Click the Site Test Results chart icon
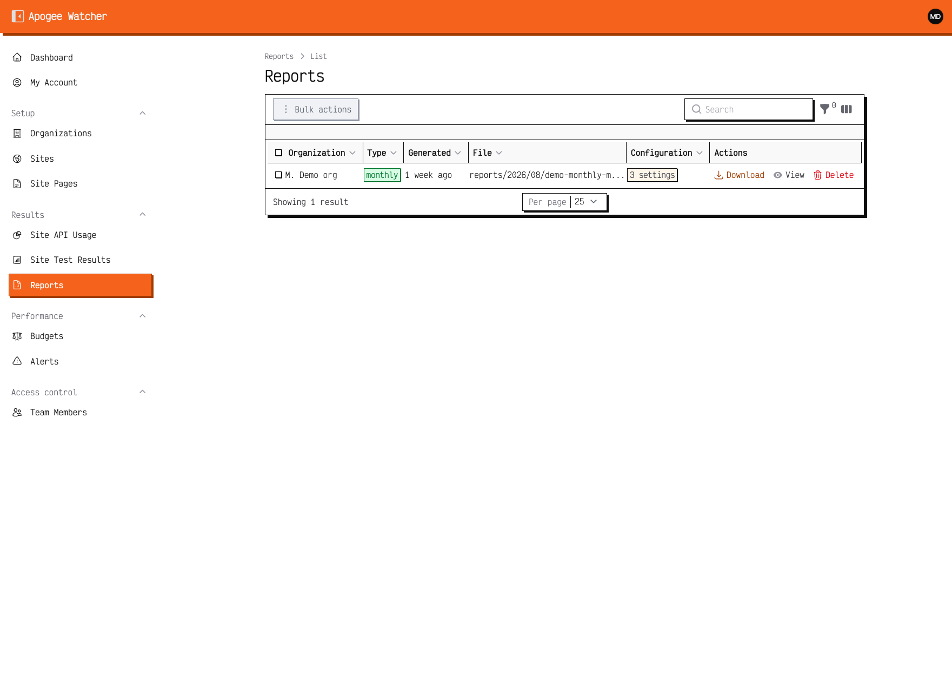Screen dimensions: 952x676 tap(17, 260)
